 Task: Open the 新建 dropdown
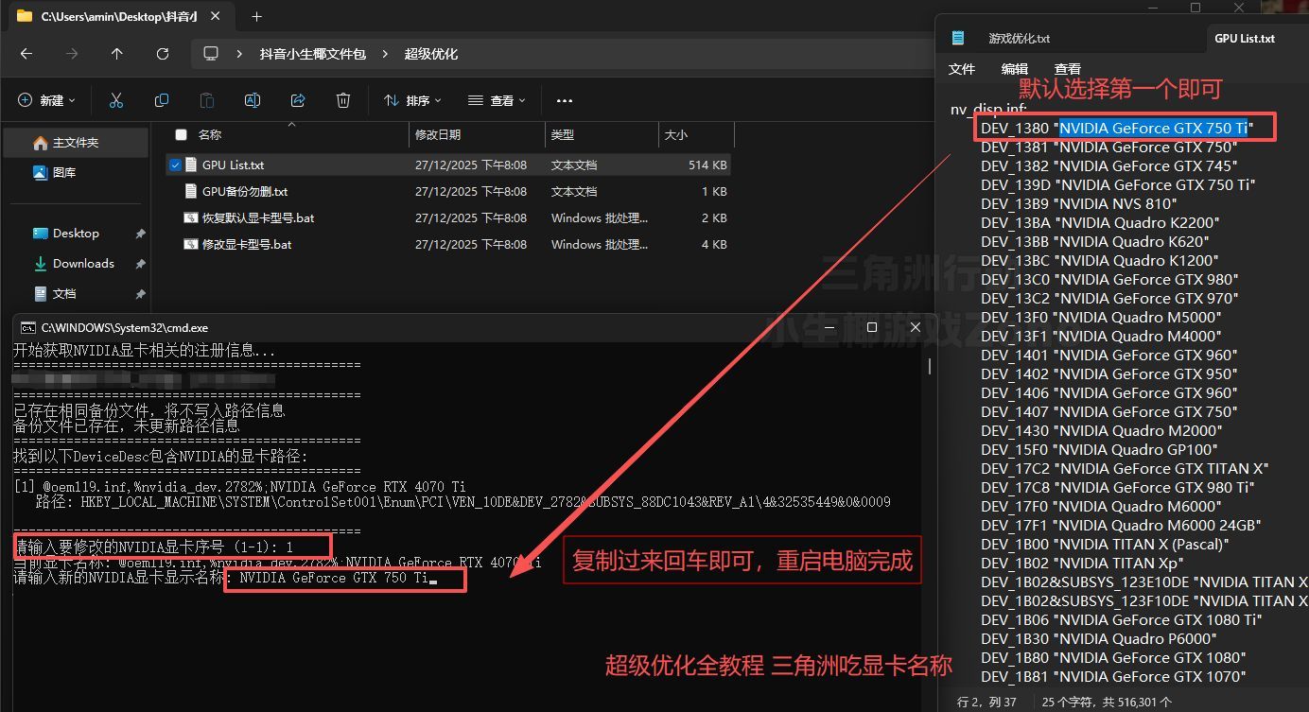tap(46, 100)
